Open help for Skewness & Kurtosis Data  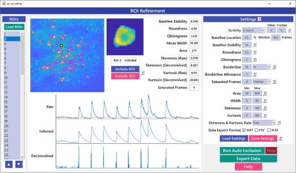point(279,123)
